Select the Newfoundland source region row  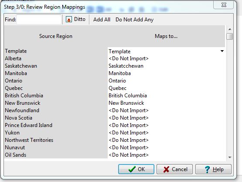pos(56,110)
